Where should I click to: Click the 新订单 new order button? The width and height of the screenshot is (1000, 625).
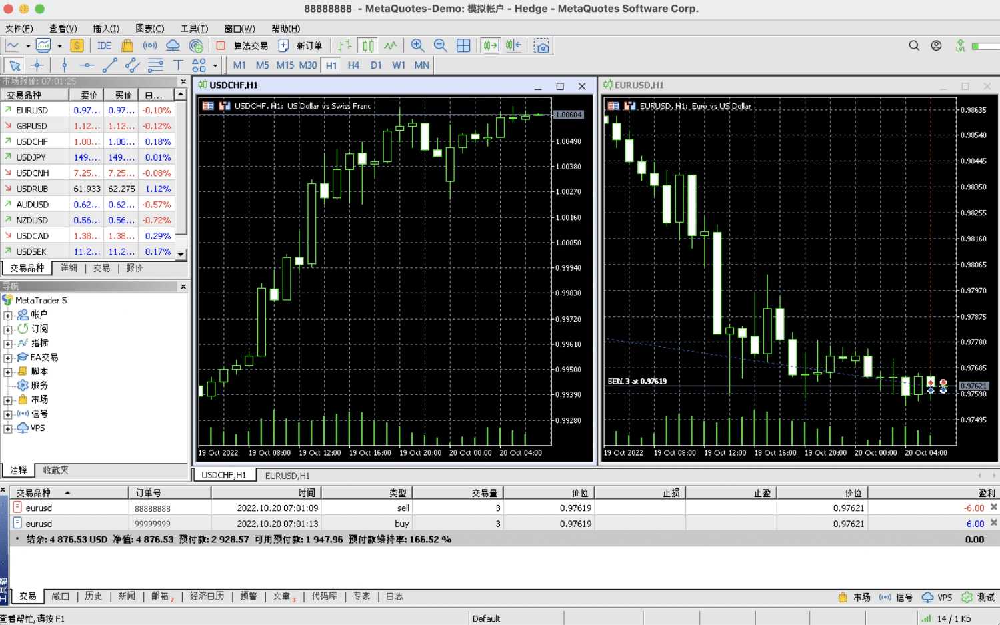[x=301, y=46]
